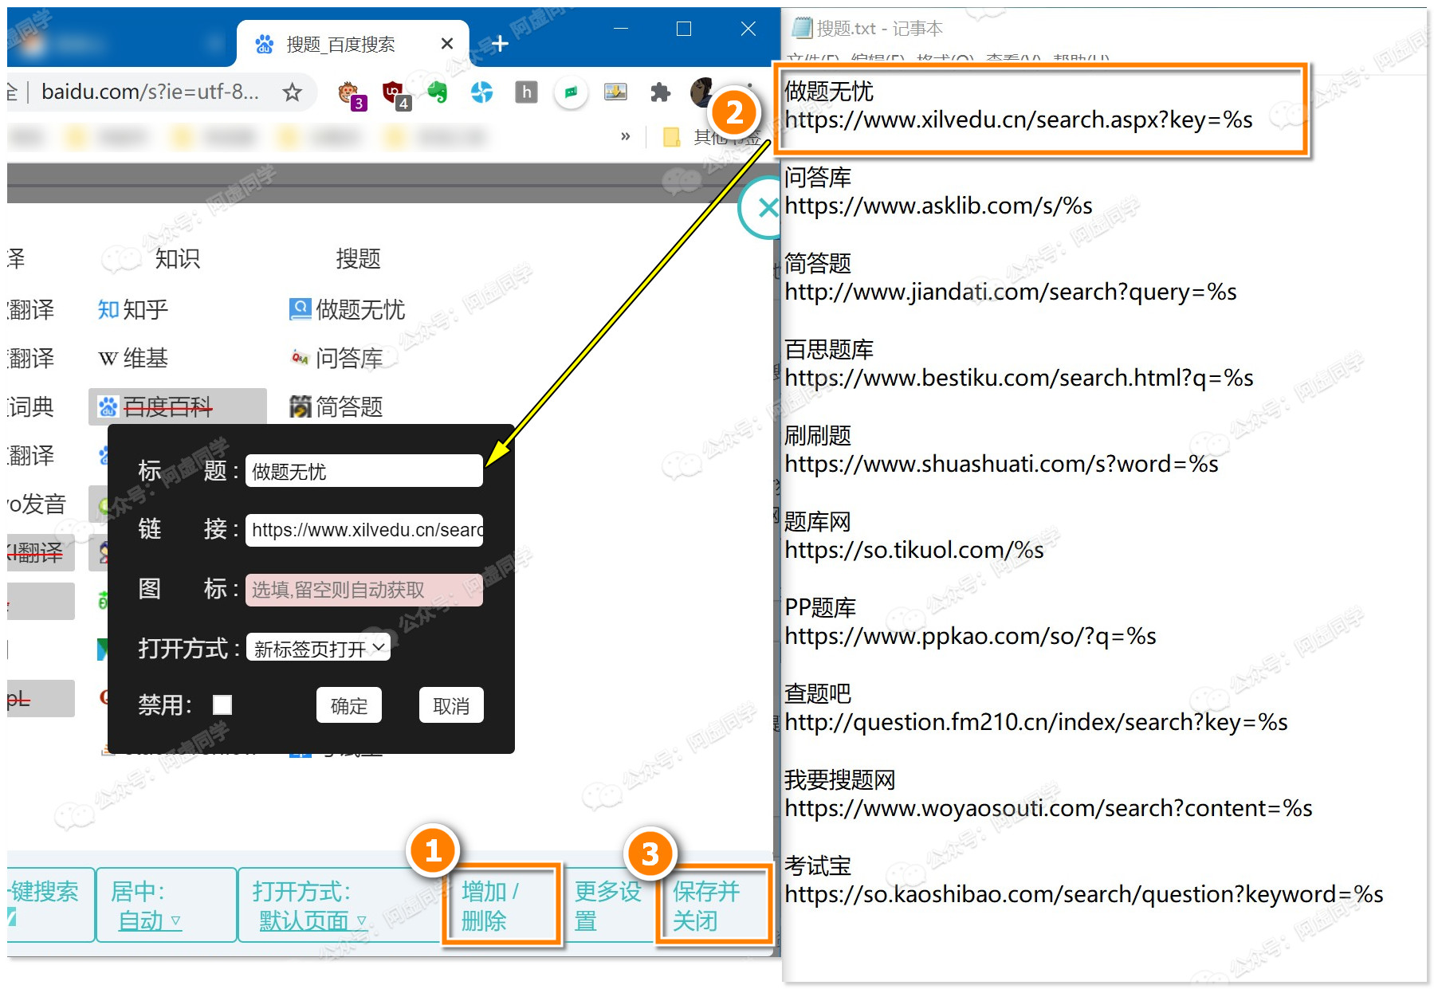Click the 问答库 Q&A icon

pos(300,358)
